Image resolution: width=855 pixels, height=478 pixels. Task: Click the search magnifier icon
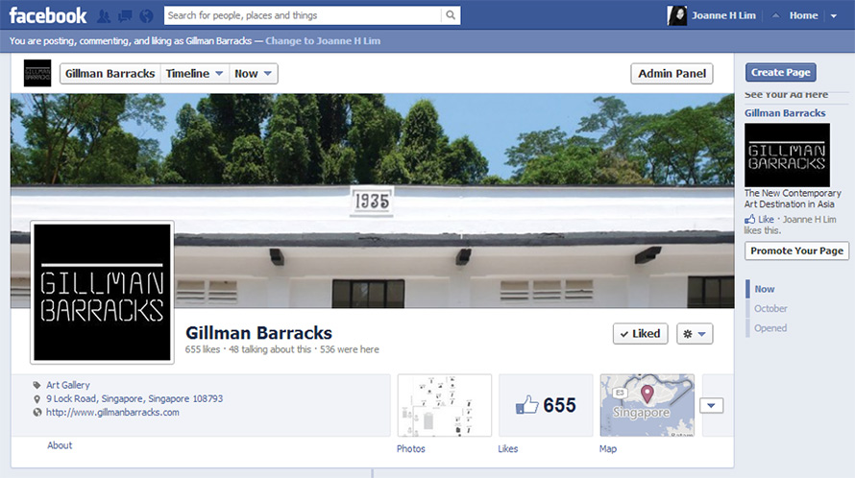coord(451,15)
